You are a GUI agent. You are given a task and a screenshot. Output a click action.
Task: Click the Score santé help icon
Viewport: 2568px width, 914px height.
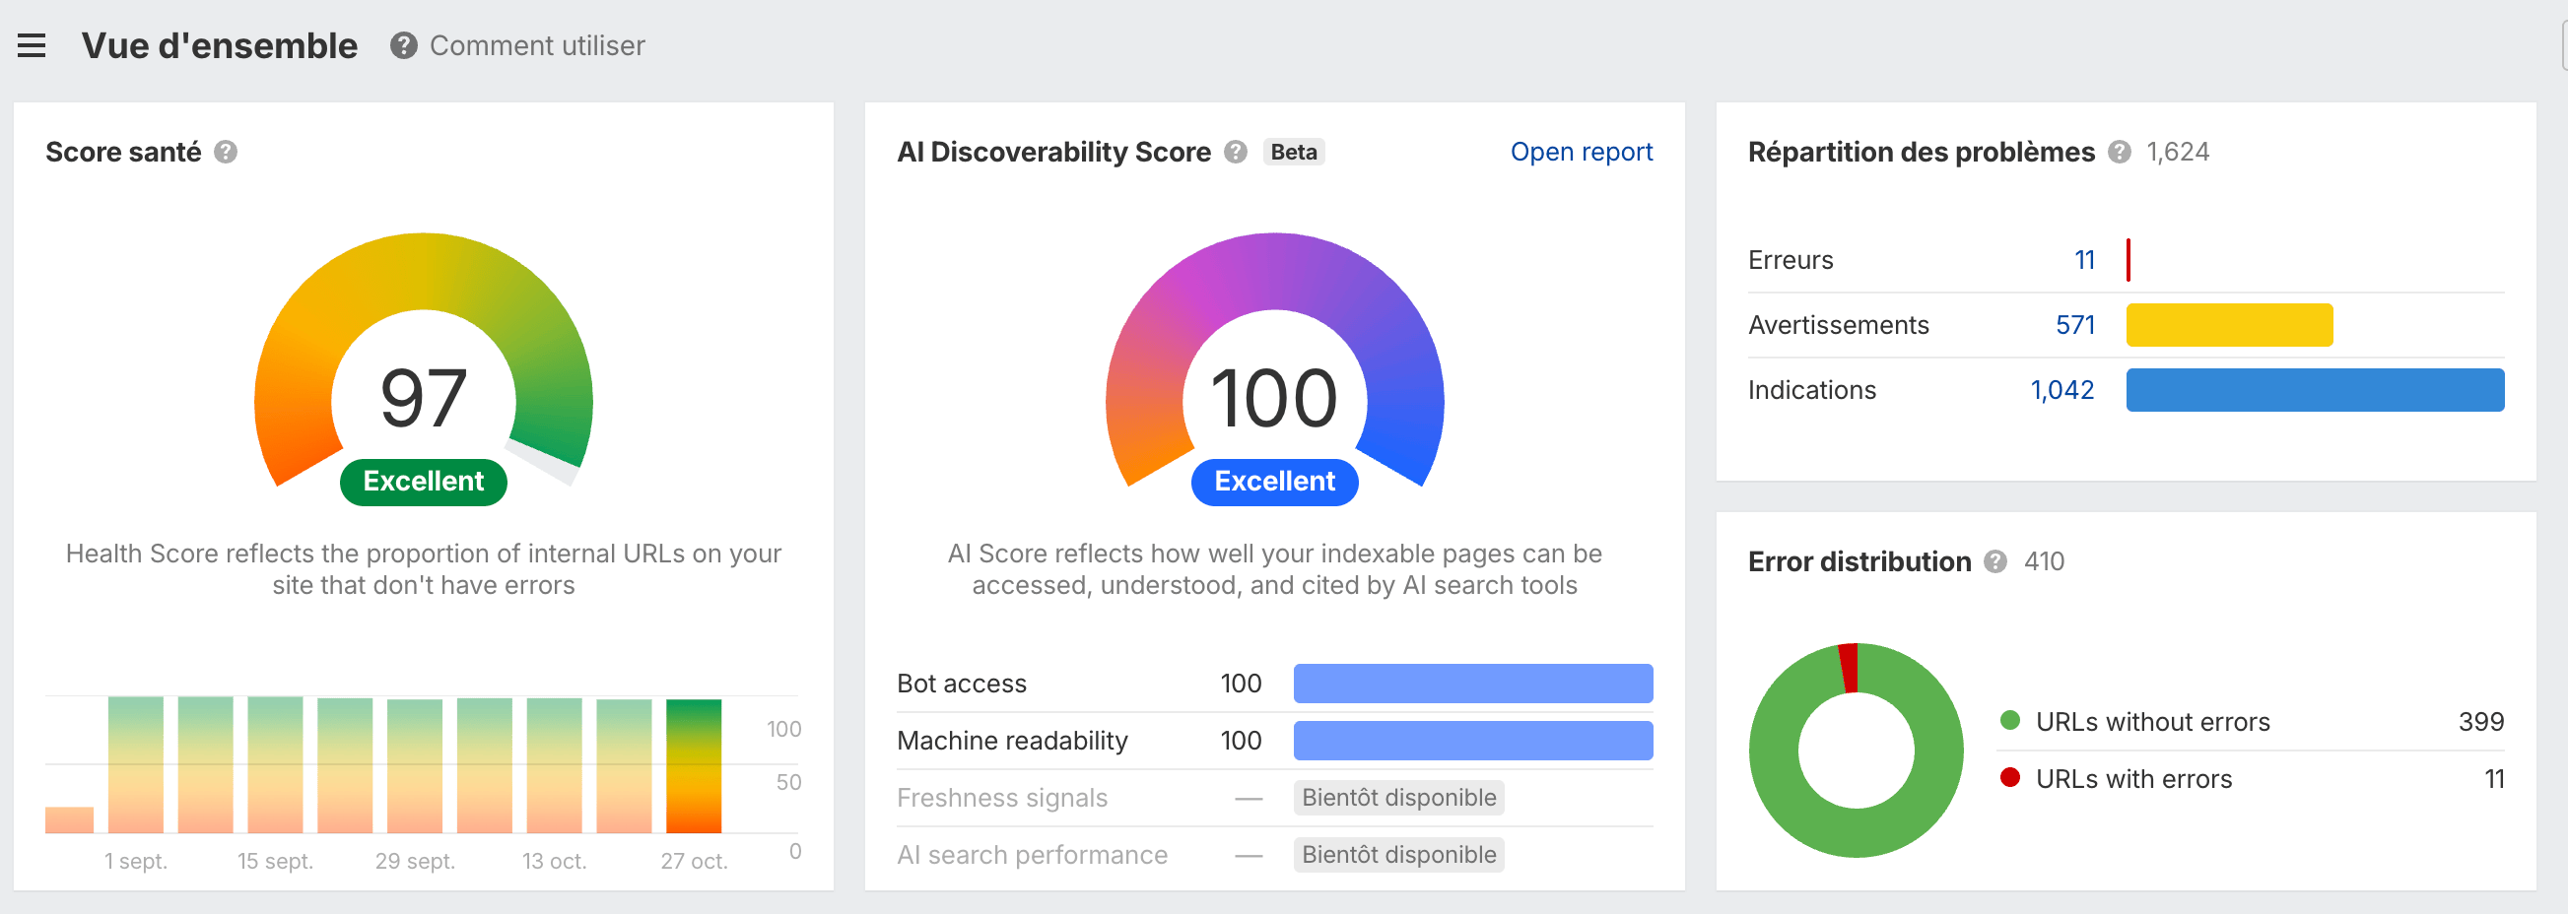tap(227, 152)
